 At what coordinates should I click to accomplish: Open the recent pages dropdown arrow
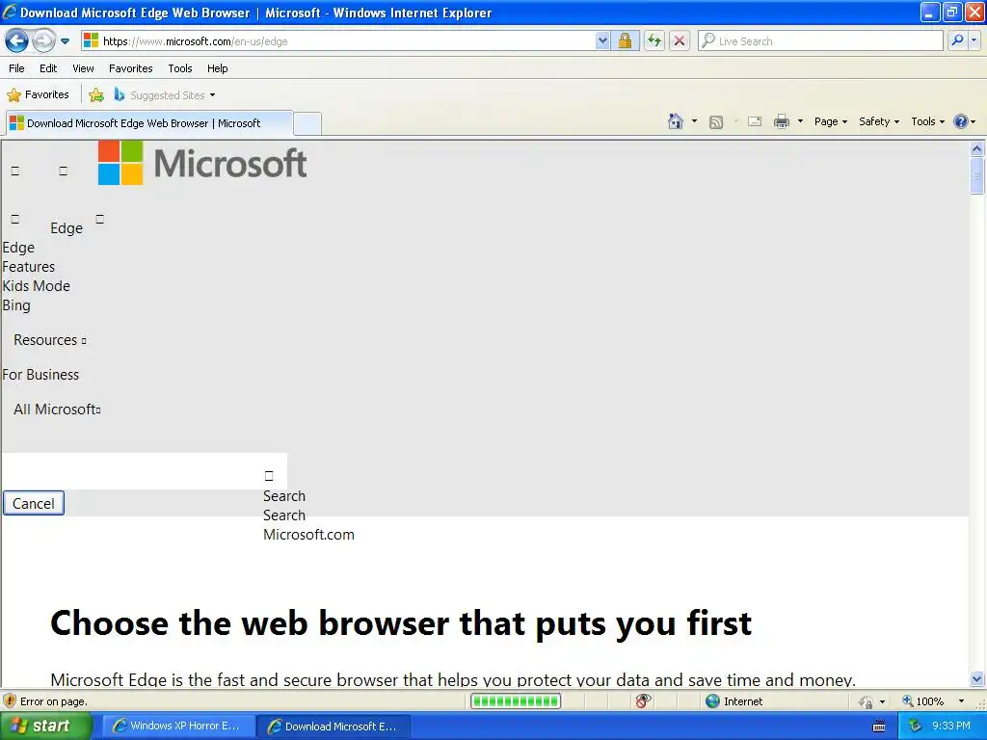tap(65, 41)
